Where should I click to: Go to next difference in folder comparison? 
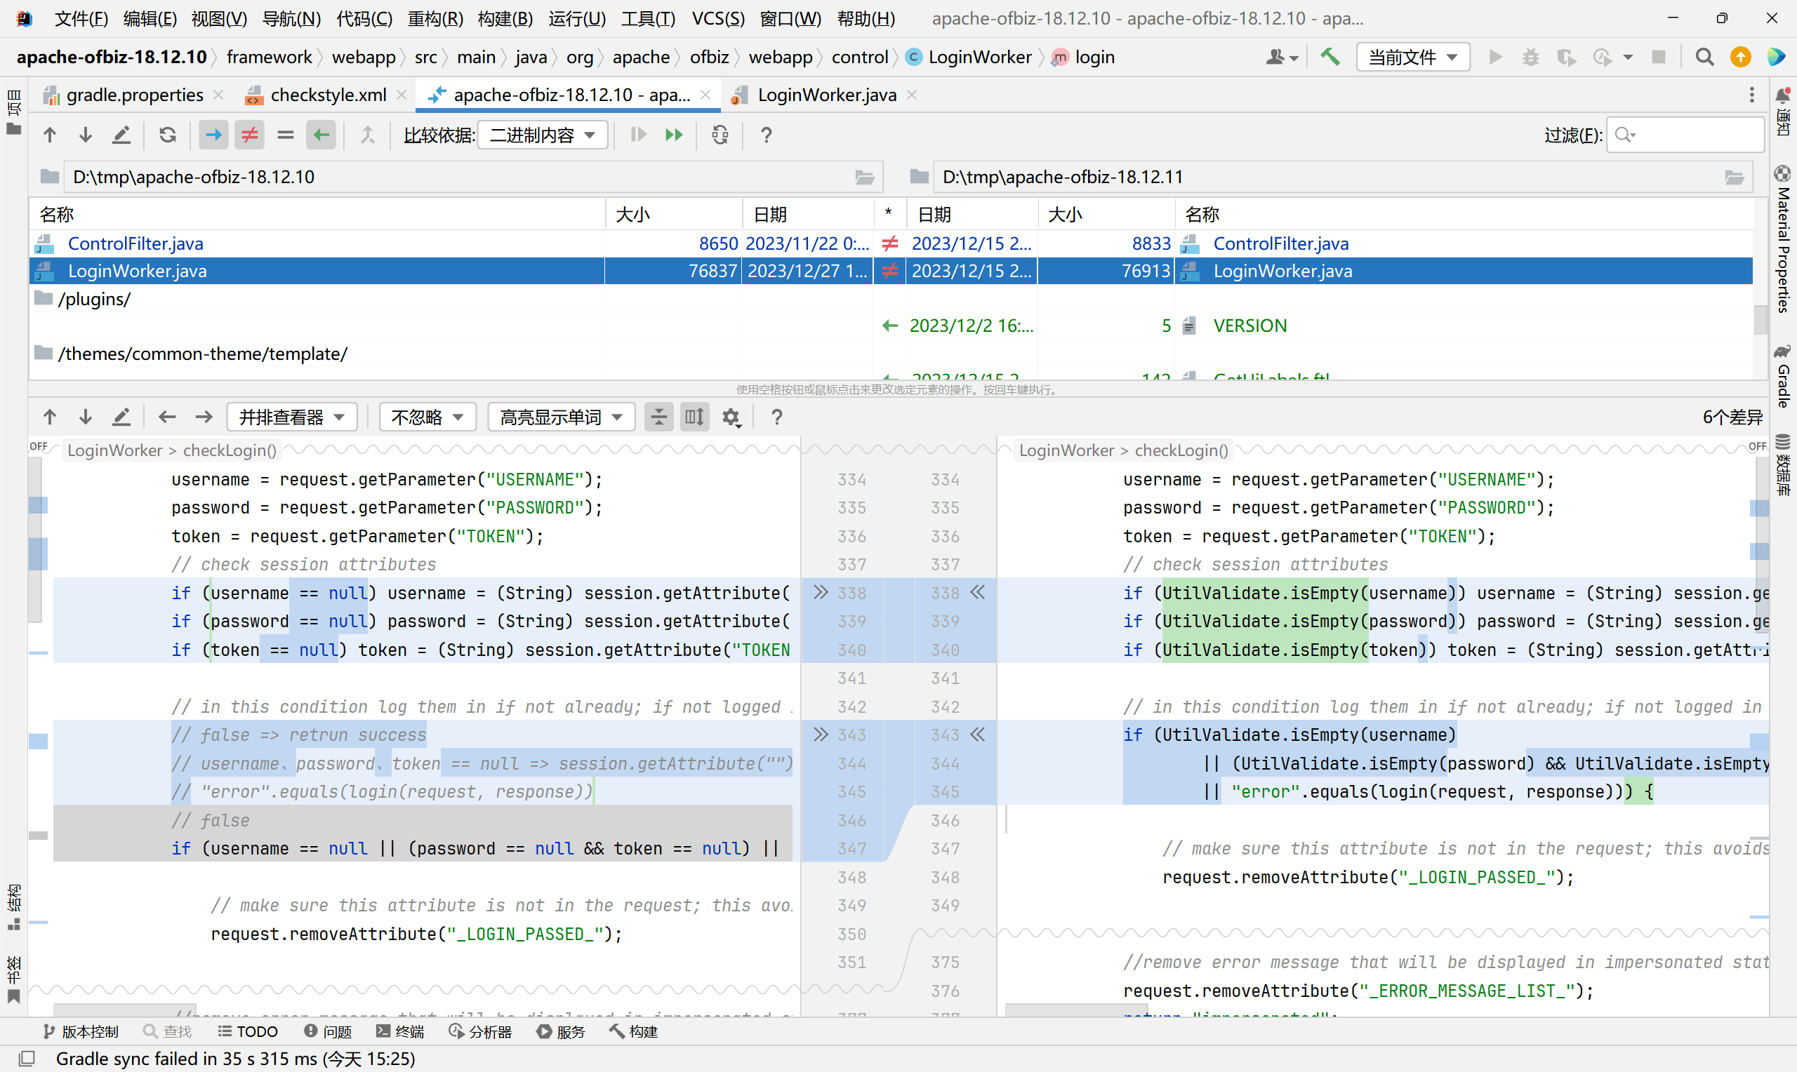pyautogui.click(x=85, y=135)
